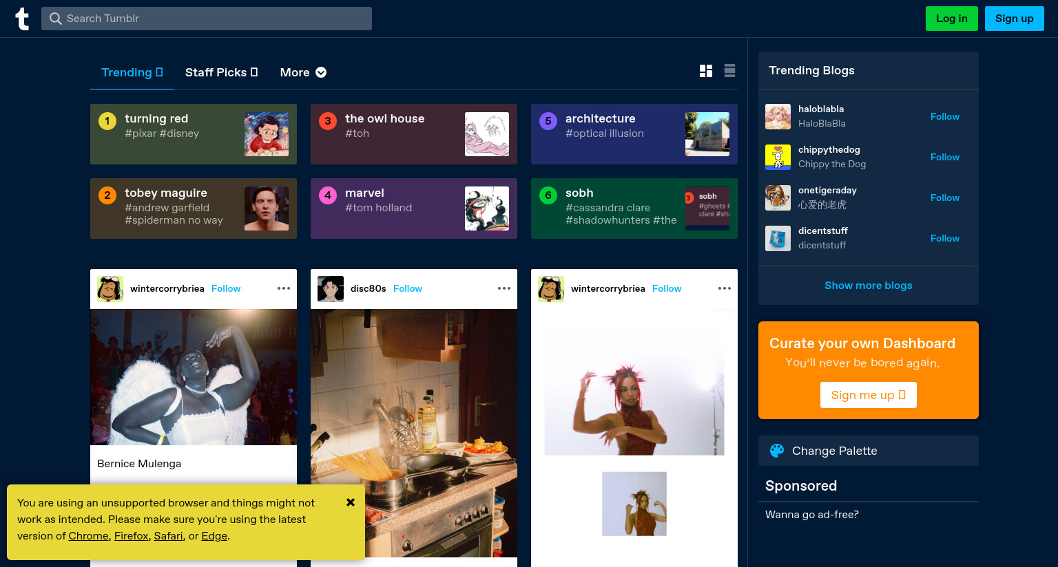Switch to grid view layout icon
The width and height of the screenshot is (1058, 567).
[706, 71]
